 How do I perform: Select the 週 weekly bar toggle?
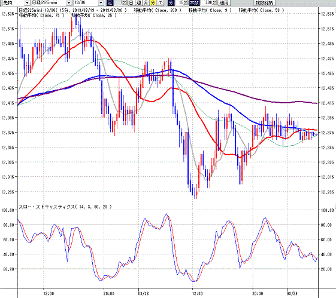click(139, 3)
